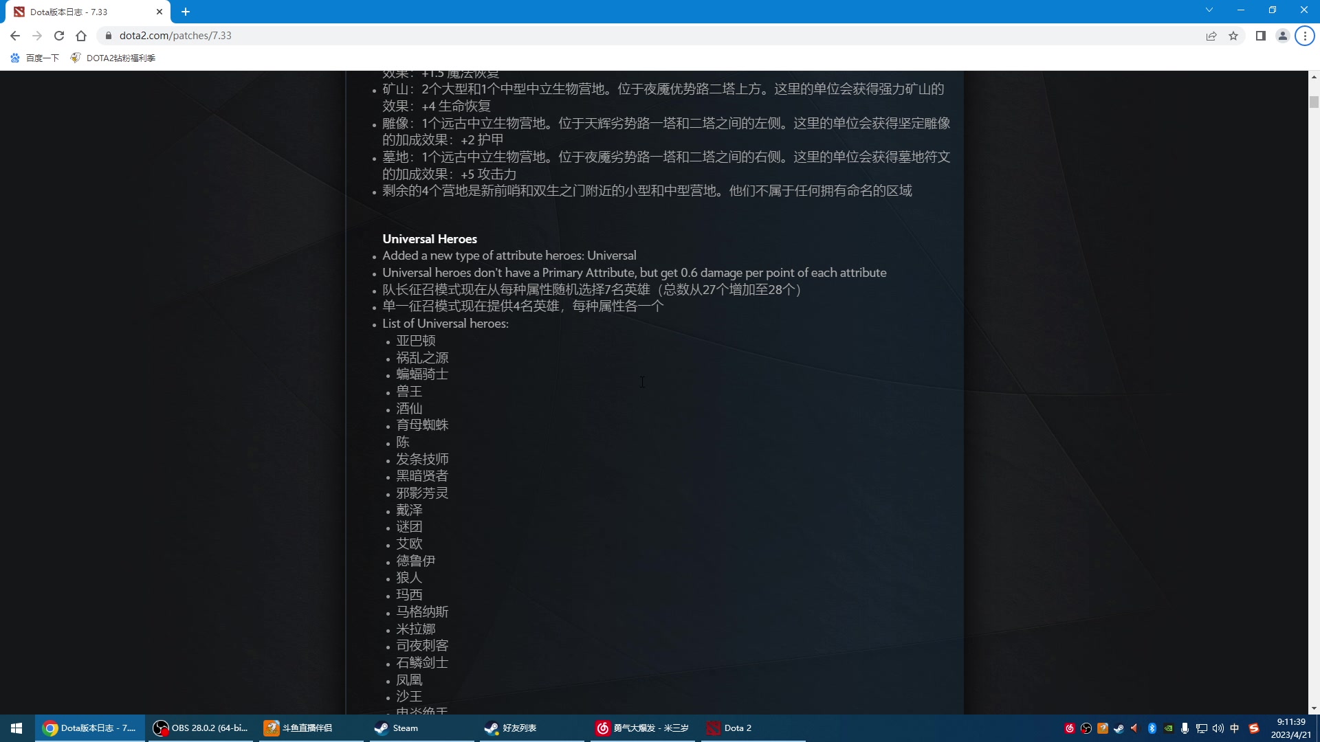Click hero name 凤凰
The image size is (1320, 742).
pyautogui.click(x=409, y=680)
